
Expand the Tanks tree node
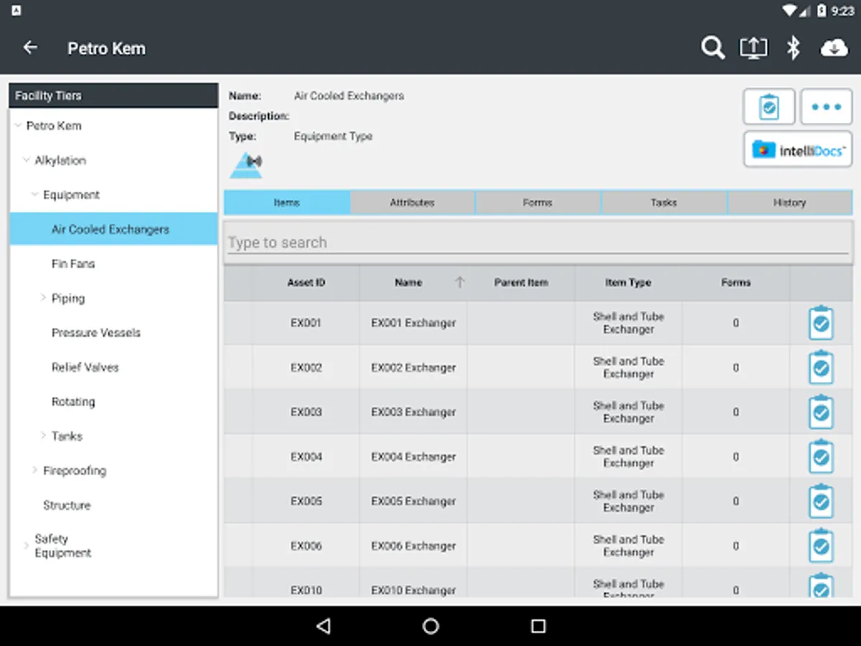[x=43, y=436]
